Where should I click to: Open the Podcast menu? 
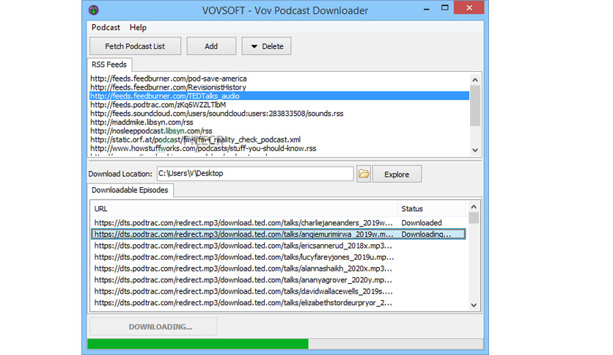pos(106,27)
